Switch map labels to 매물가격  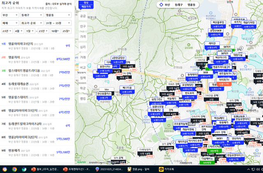click(86, 7)
